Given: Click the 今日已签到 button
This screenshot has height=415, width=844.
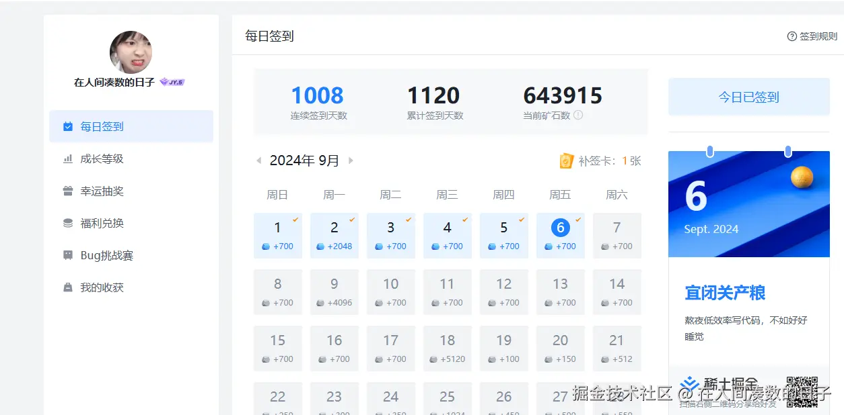Looking at the screenshot, I should [x=748, y=97].
